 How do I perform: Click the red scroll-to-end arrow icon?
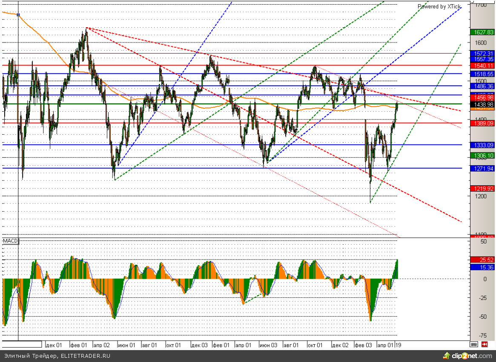pos(485,345)
